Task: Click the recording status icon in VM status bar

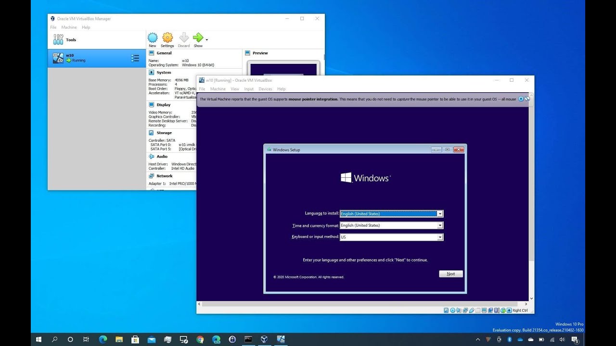Action: click(490, 310)
